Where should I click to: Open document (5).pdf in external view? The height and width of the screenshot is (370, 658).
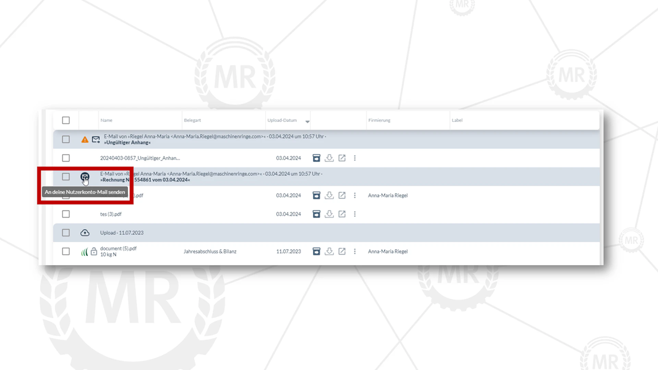click(342, 251)
